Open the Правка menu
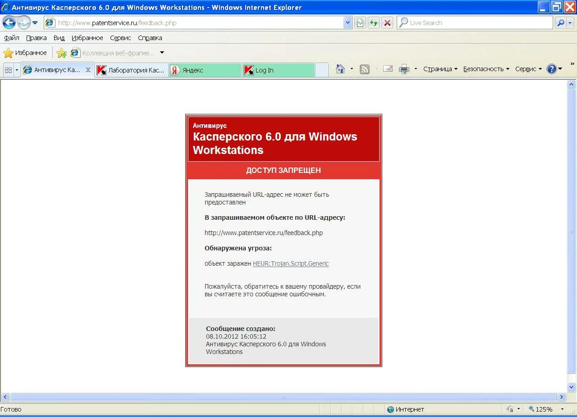 (37, 38)
